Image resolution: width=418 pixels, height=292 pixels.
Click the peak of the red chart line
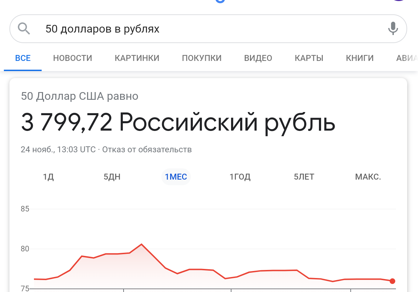tap(141, 244)
